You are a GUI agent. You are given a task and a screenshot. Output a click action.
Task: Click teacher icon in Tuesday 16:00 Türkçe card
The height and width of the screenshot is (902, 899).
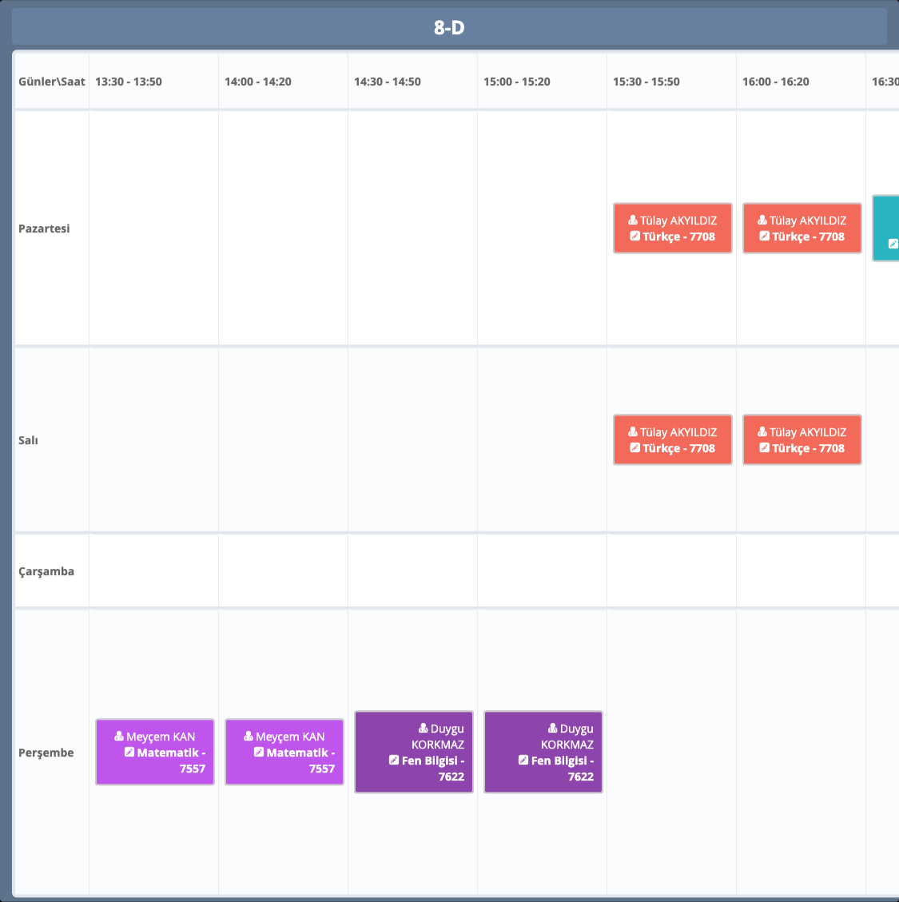762,432
